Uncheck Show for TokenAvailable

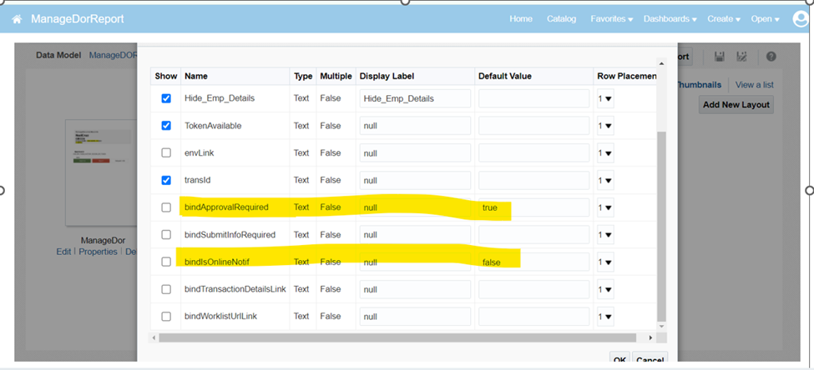point(166,125)
